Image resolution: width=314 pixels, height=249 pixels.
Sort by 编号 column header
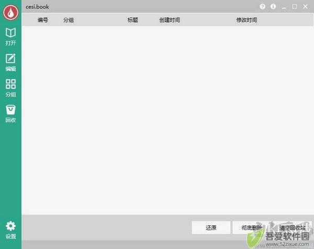(43, 20)
